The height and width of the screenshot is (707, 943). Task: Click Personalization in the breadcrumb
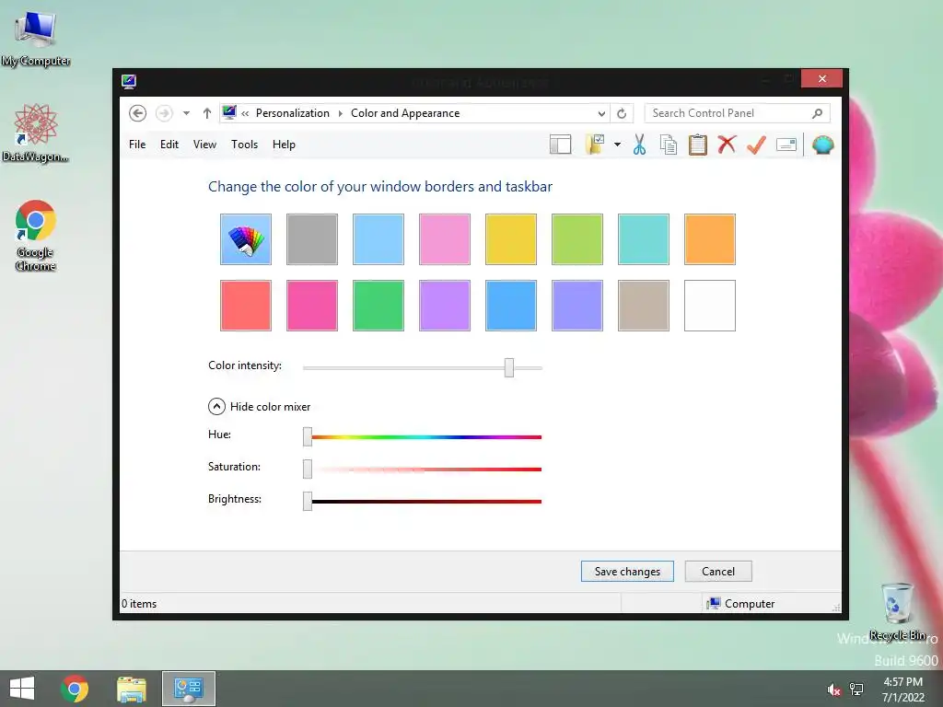(x=293, y=113)
